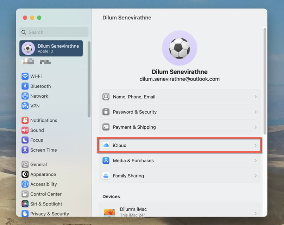Viewport: 284px width, 225px height.
Task: Expand Payment & Shipping chevron
Action: [255, 127]
